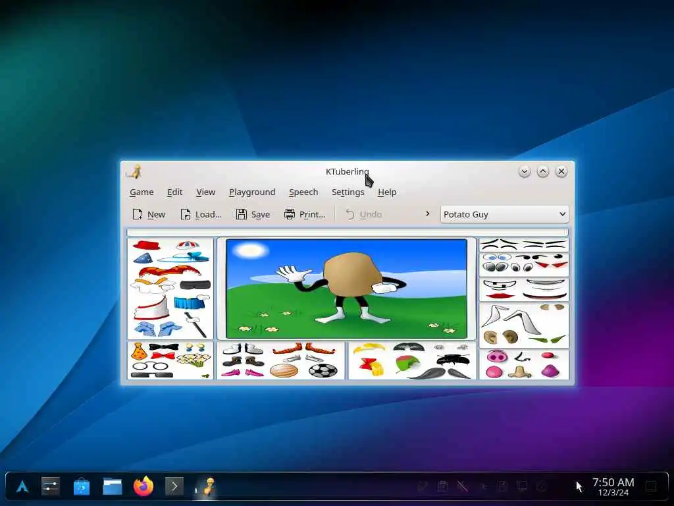Open the Playground menu
This screenshot has width=674, height=506.
tap(252, 192)
